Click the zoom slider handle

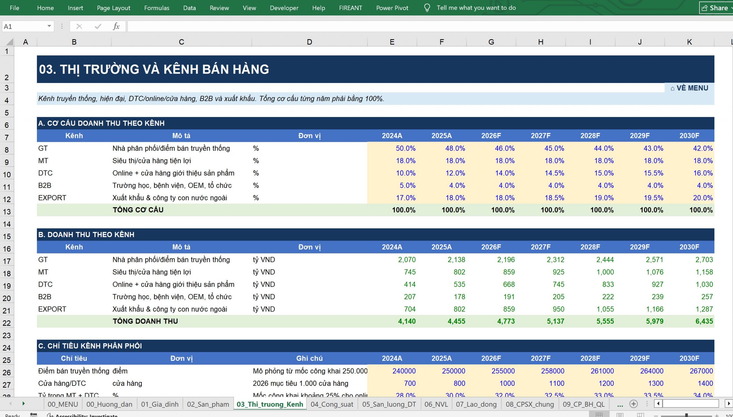(686, 415)
